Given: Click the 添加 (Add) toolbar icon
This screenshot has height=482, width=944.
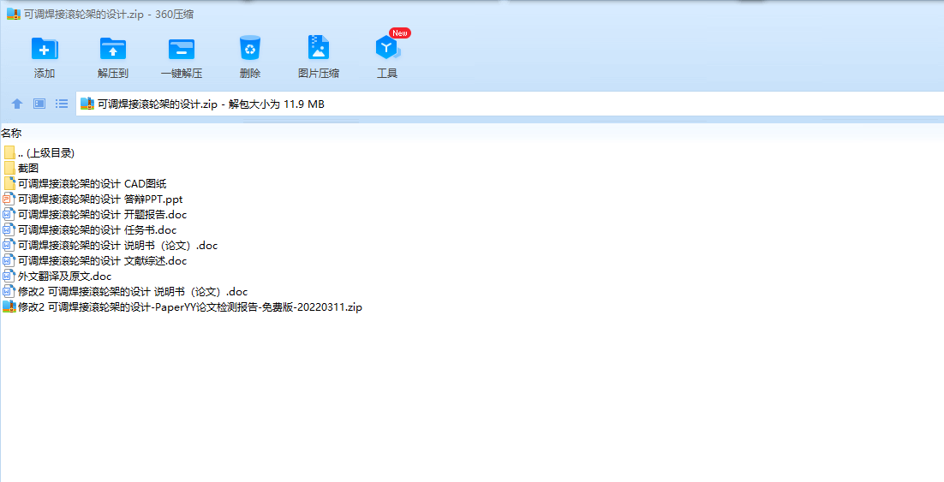Looking at the screenshot, I should click(x=45, y=48).
